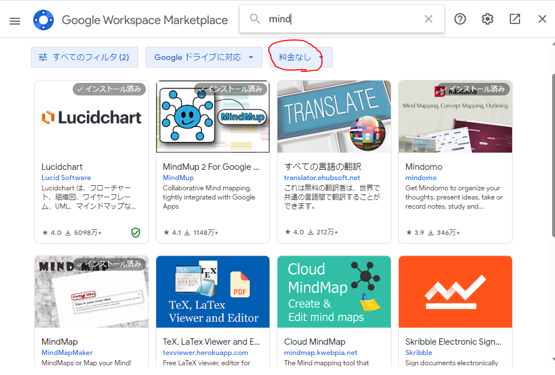Click Lucidchart's green verified shield badge
The image size is (555, 375).
[x=136, y=233]
